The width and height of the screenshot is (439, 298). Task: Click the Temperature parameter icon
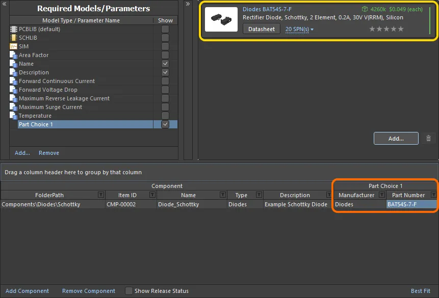pyautogui.click(x=13, y=116)
